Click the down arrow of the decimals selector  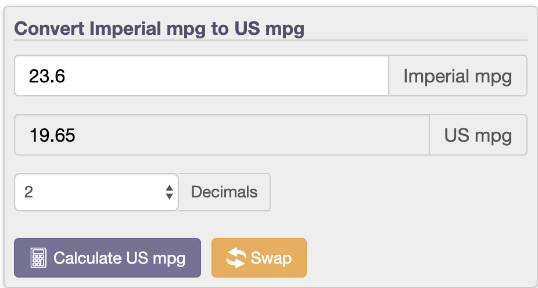point(169,196)
